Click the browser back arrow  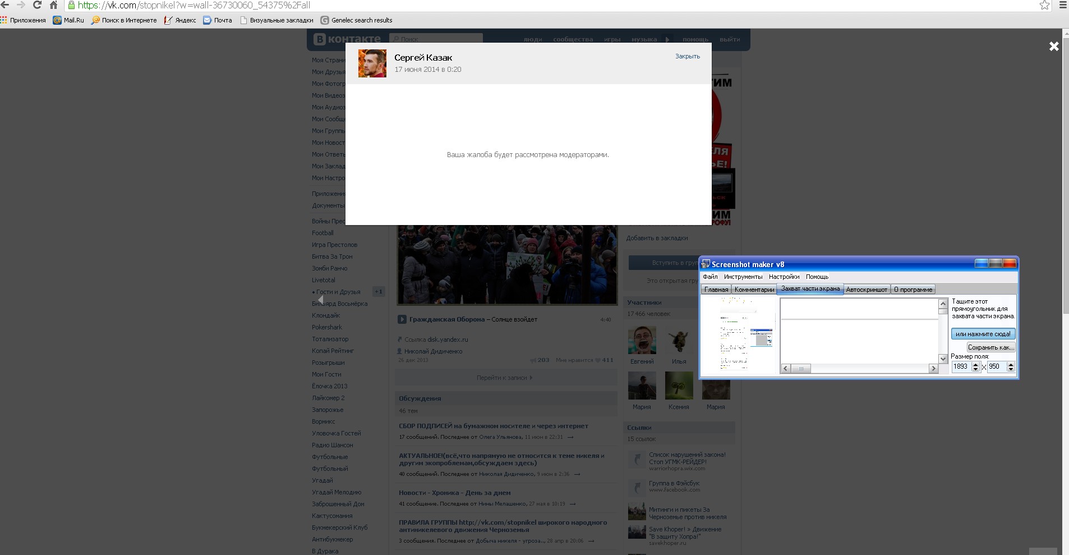pos(5,5)
